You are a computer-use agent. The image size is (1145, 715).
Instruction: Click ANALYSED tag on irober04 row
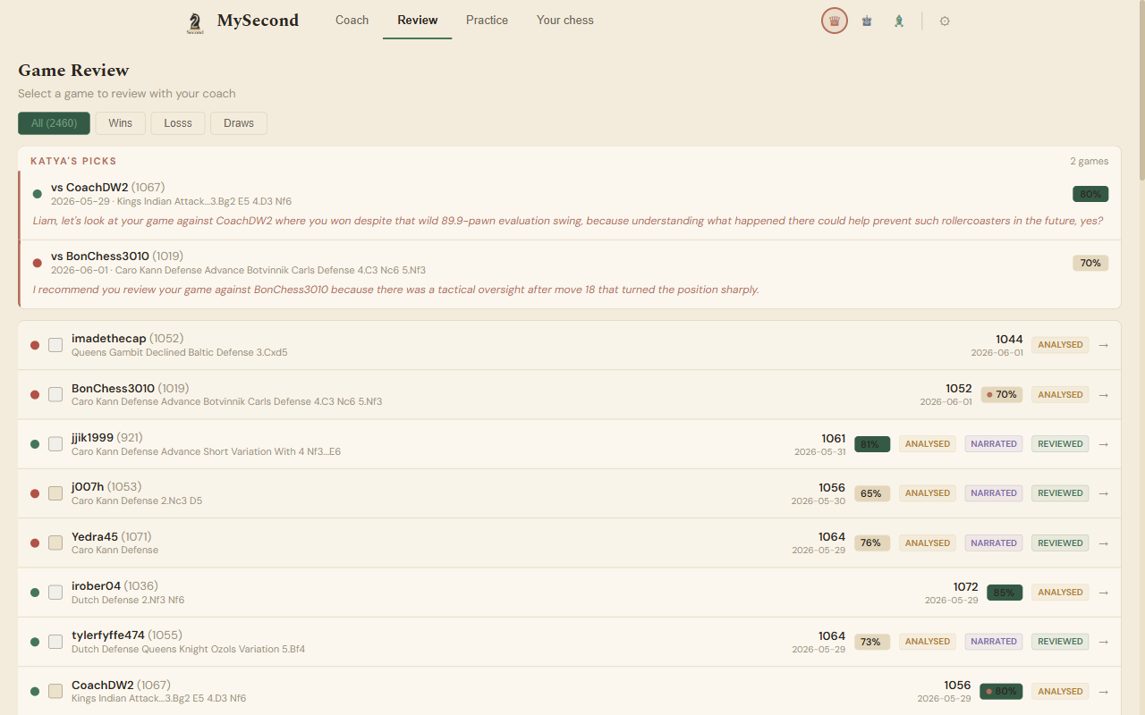1060,593
